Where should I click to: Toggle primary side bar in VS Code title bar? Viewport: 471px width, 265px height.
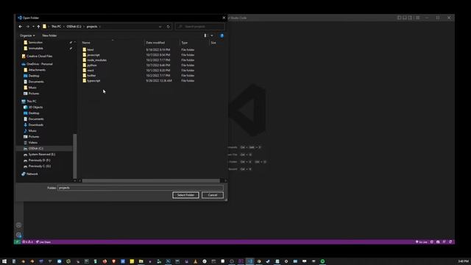tap(399, 18)
